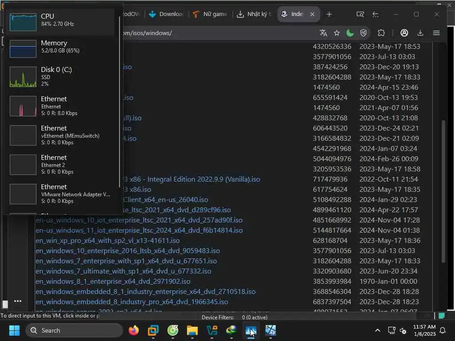Open en_windows_embedded_8_1_industry_enterprise iso link

[145, 291]
